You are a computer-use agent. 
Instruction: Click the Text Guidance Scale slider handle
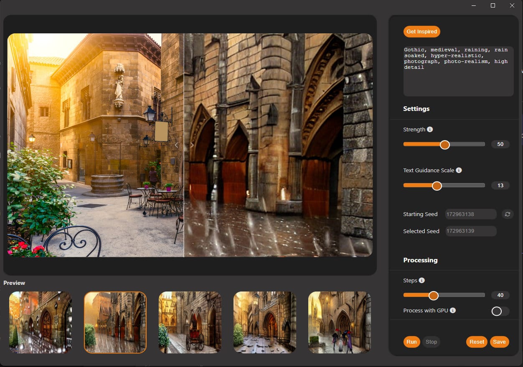pos(437,186)
